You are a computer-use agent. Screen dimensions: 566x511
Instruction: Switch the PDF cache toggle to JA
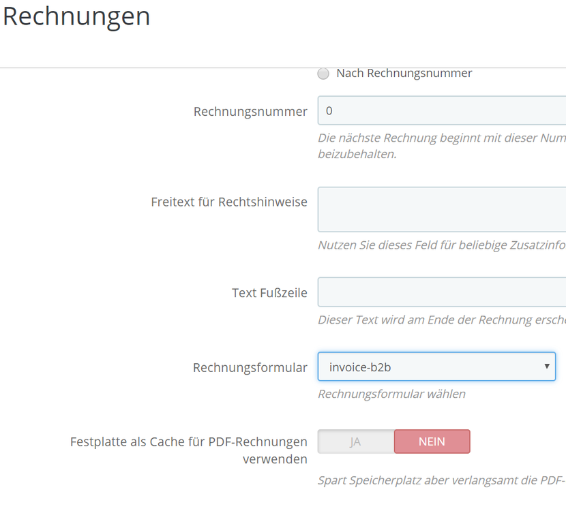tap(356, 442)
